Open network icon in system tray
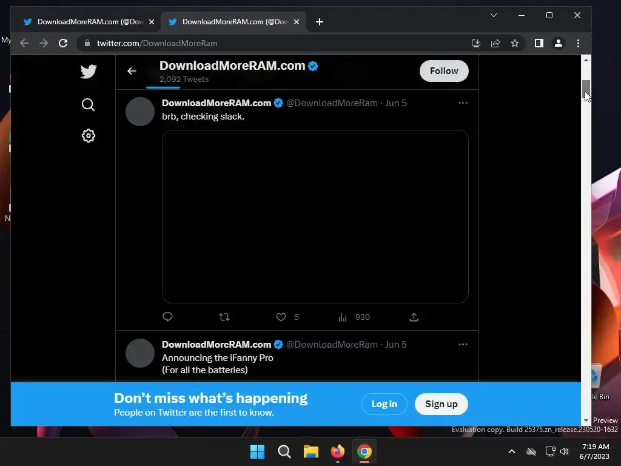The width and height of the screenshot is (621, 466). tap(550, 451)
